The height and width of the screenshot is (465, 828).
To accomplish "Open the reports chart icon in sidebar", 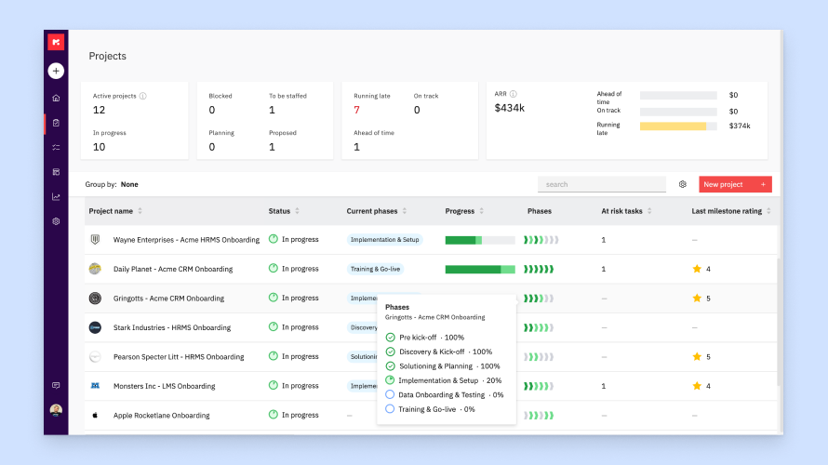I will point(56,196).
